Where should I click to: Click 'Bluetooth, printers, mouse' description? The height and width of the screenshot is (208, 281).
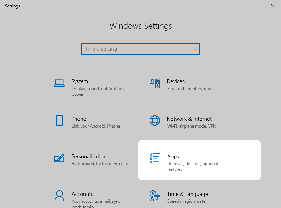pos(192,89)
